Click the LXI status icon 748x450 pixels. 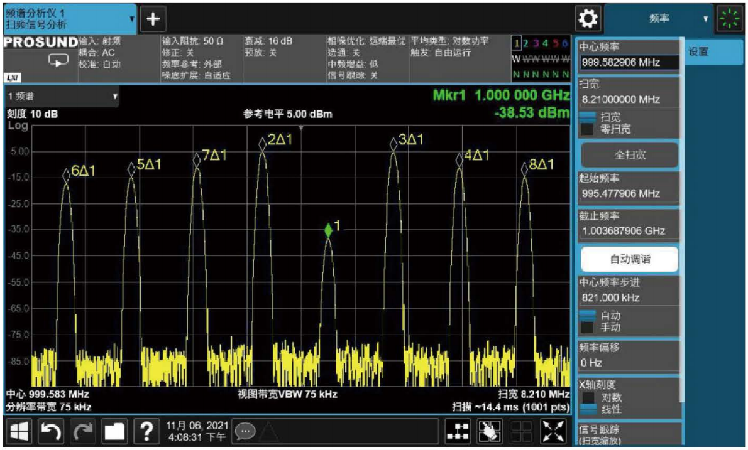pos(13,78)
